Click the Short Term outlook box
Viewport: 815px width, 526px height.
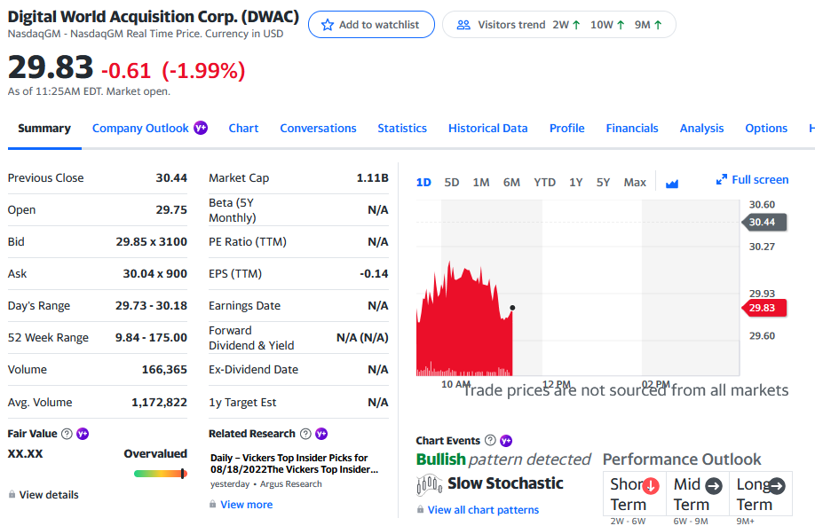pos(635,494)
